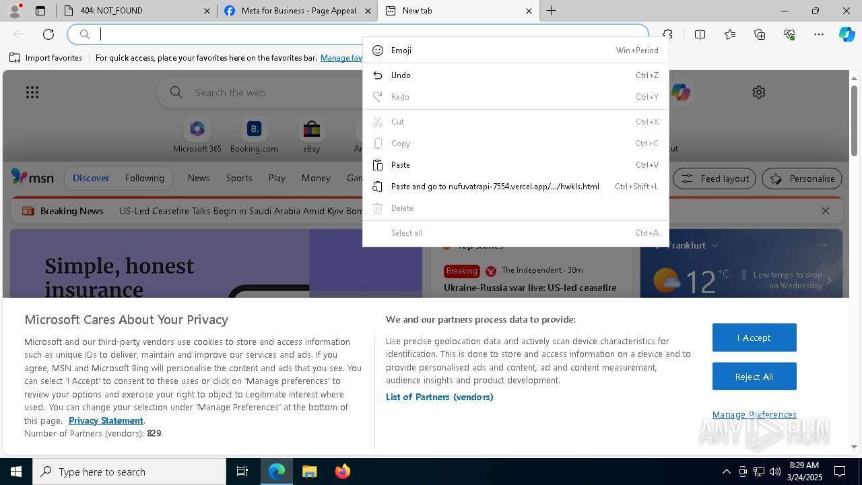This screenshot has width=862, height=485.
Task: Open the weather card more options
Action: coord(822,245)
